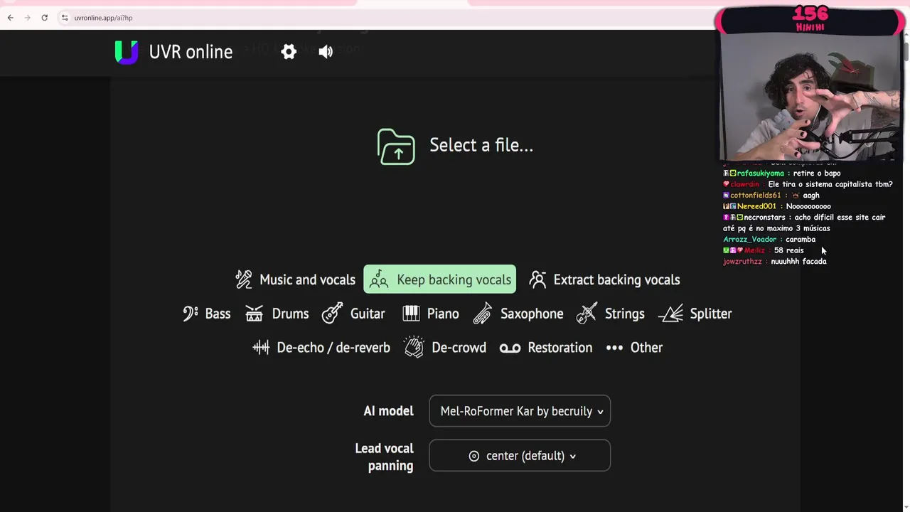Click the UVR online logo icon
910x512 pixels.
point(127,52)
